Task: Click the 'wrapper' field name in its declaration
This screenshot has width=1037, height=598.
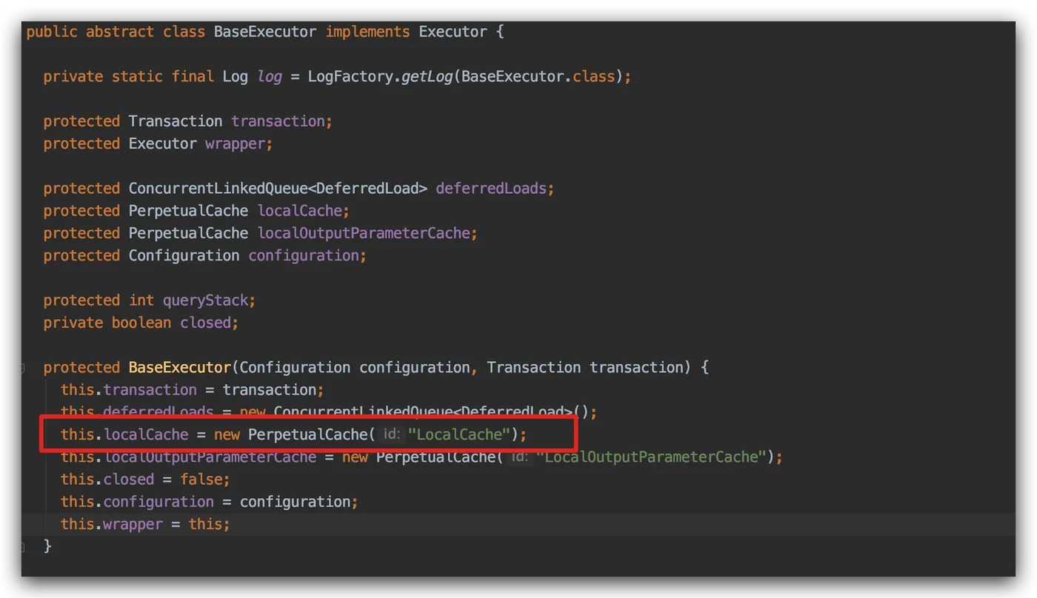Action: pyautogui.click(x=235, y=144)
